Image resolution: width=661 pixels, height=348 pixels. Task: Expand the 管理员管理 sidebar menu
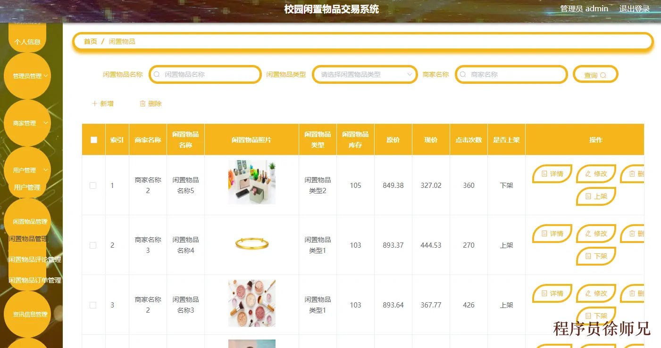pos(27,76)
